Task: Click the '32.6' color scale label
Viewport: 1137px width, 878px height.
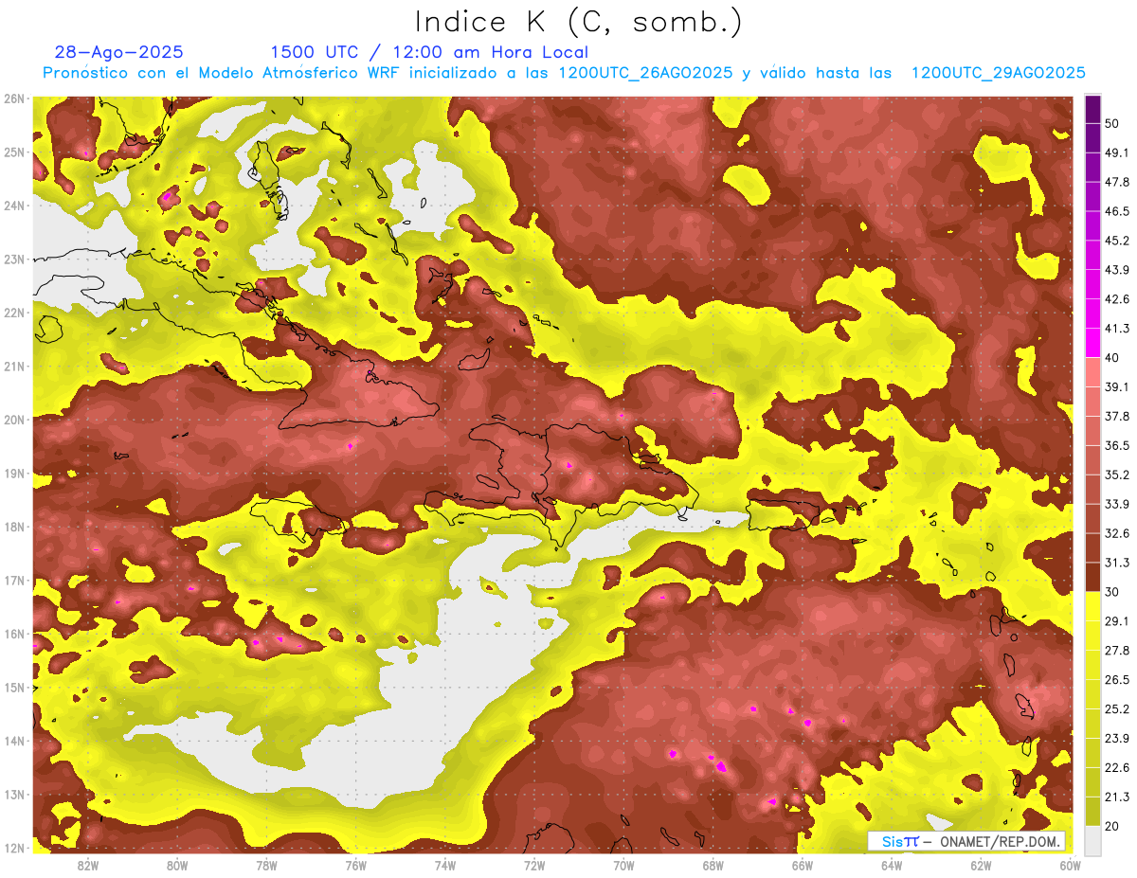Action: coord(1117,533)
